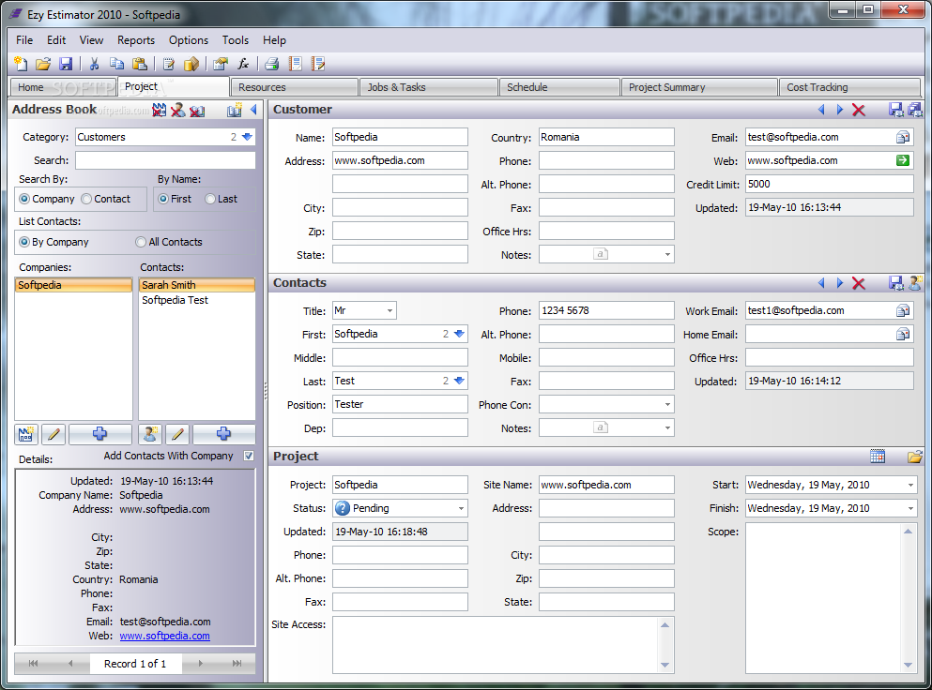Click the Site Access scrollbar down arrow
The image size is (932, 690).
click(x=665, y=665)
